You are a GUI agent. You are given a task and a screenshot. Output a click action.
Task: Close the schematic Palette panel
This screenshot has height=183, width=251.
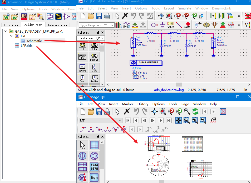[102, 33]
